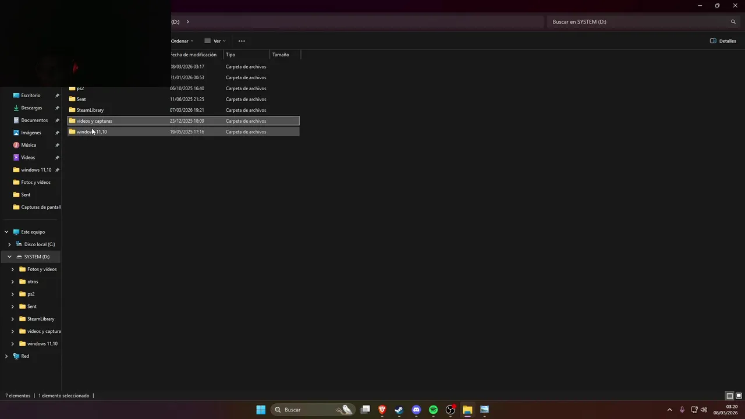
Task: Go to Descargas in the sidebar
Action: (31, 108)
